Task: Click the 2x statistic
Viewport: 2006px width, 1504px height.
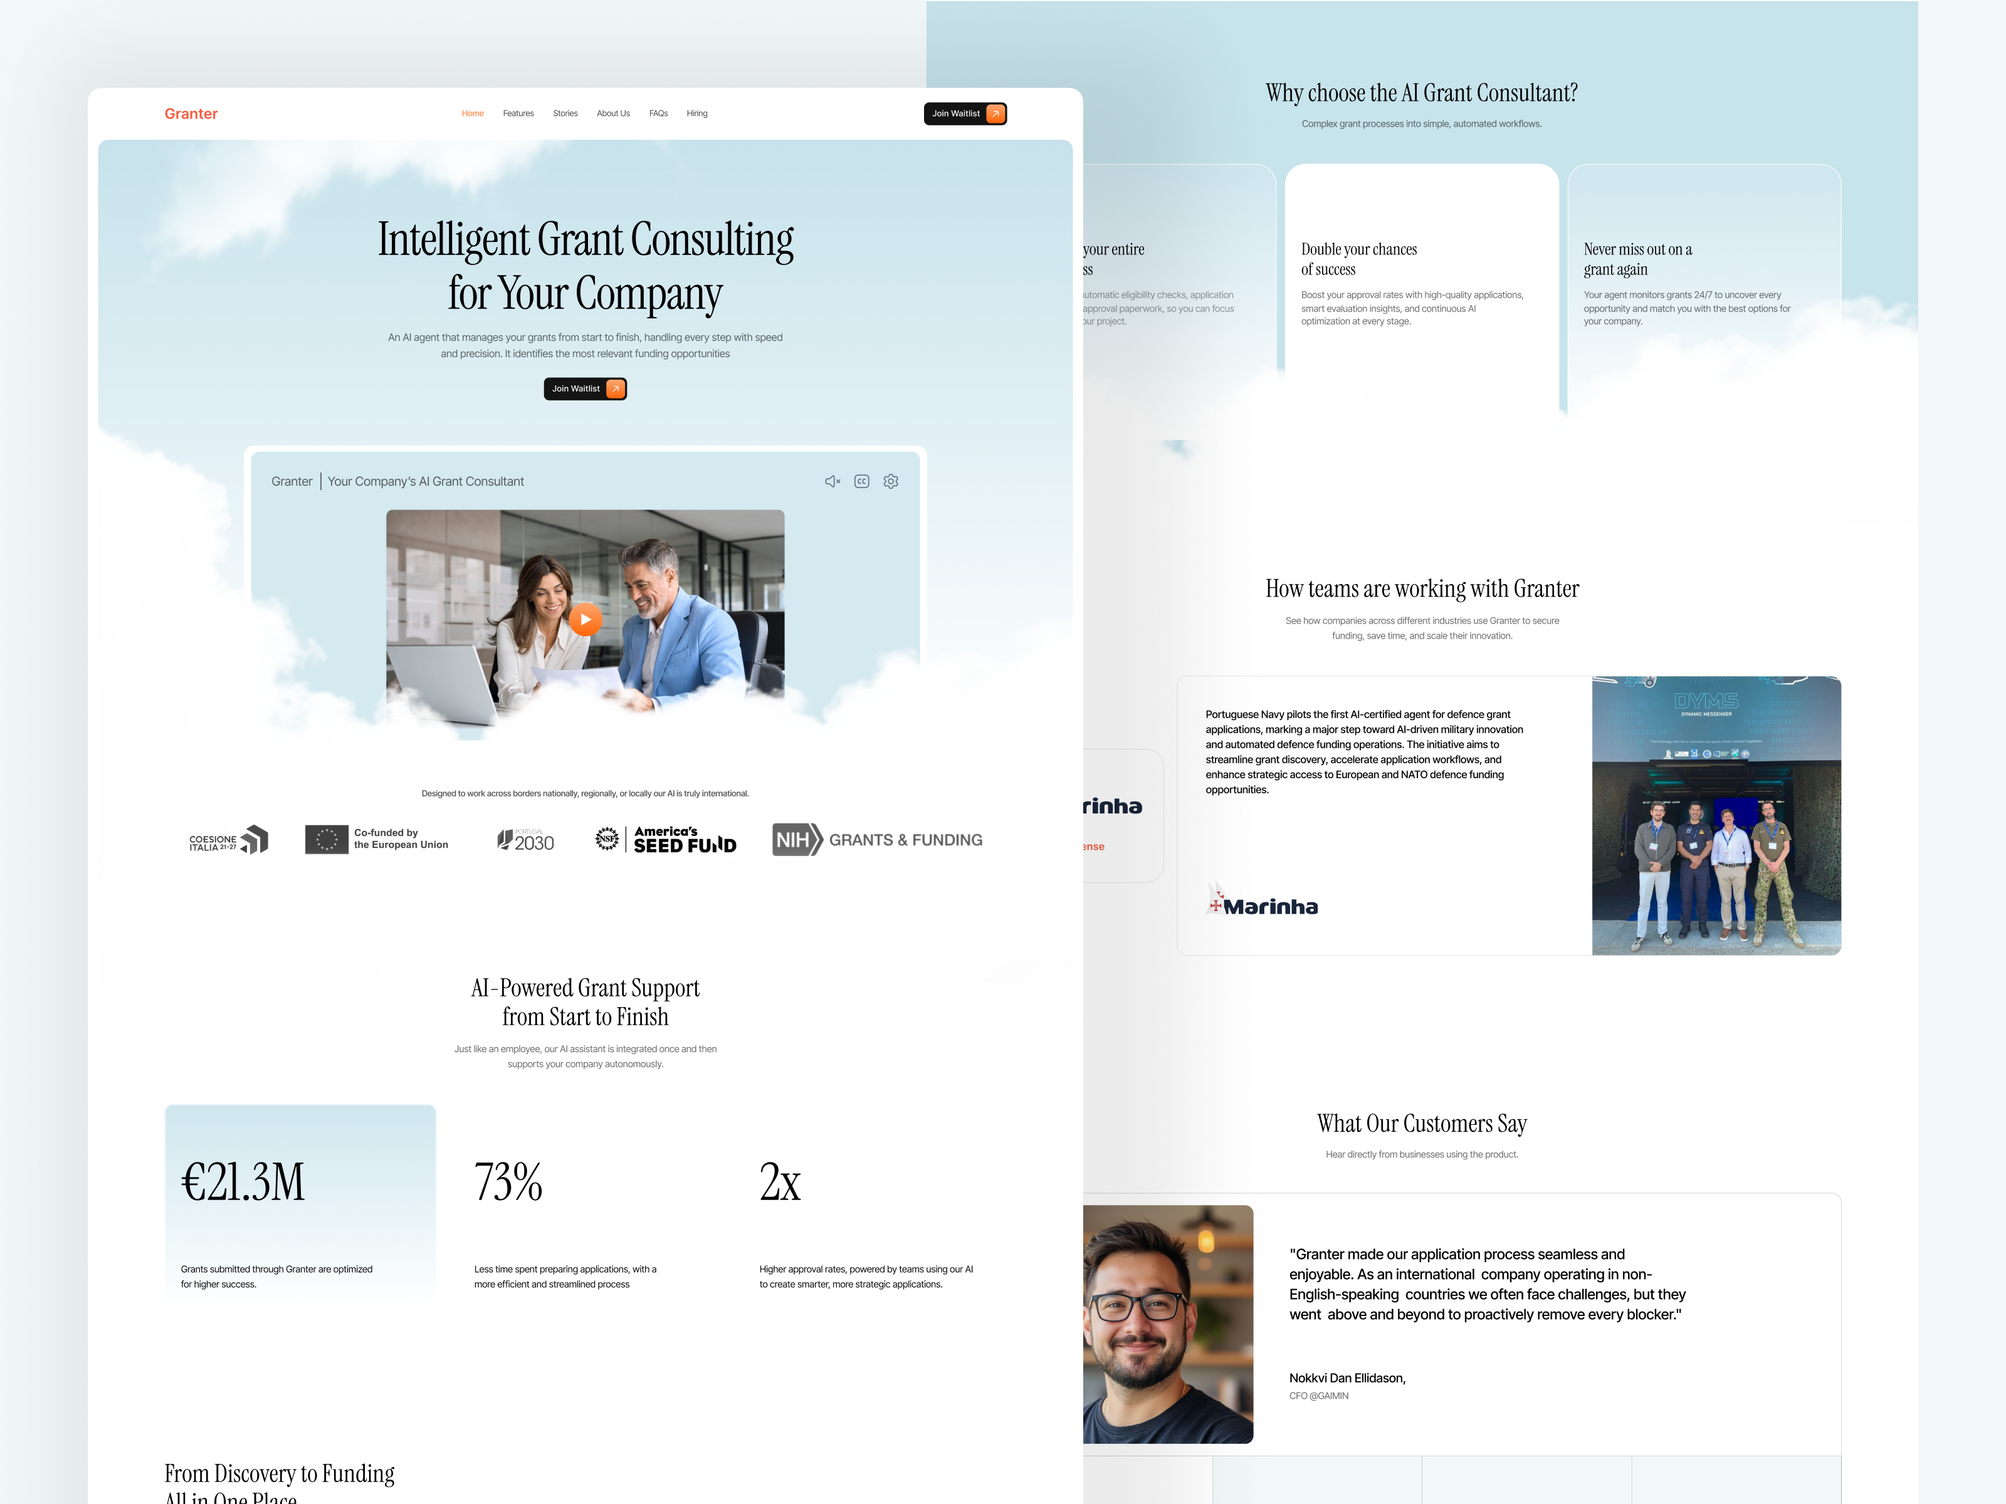Action: coord(780,1182)
